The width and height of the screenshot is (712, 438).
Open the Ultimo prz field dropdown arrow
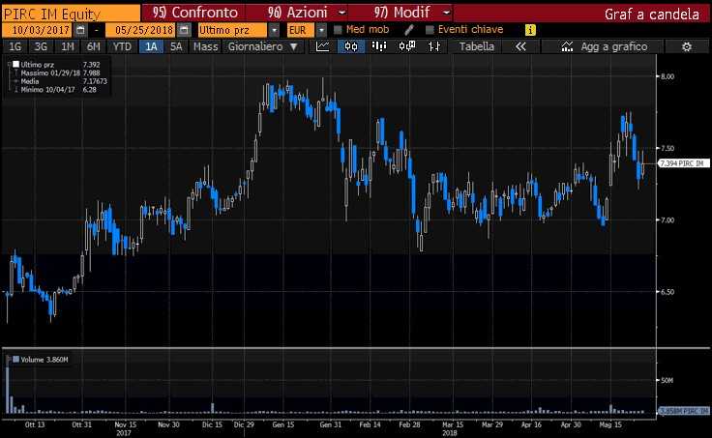tap(274, 30)
